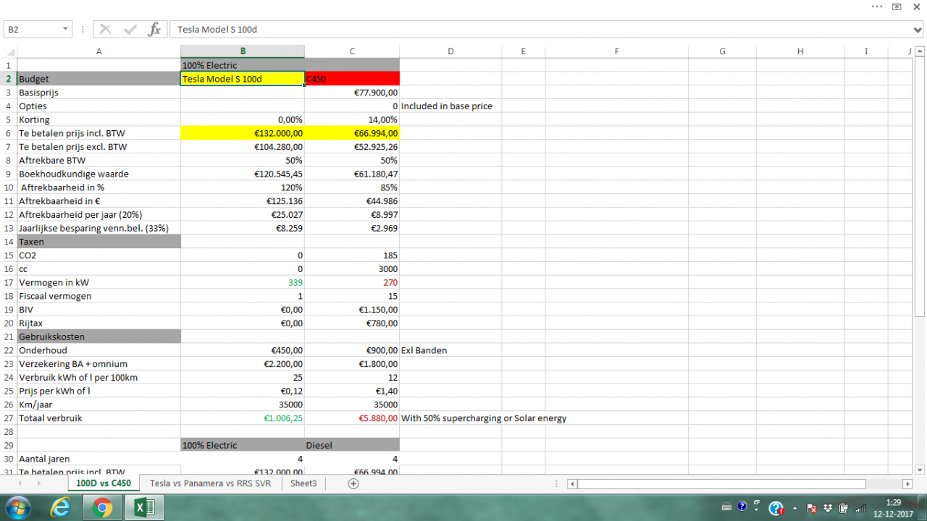Click the horizontal scrollbar thumb

click(721, 483)
